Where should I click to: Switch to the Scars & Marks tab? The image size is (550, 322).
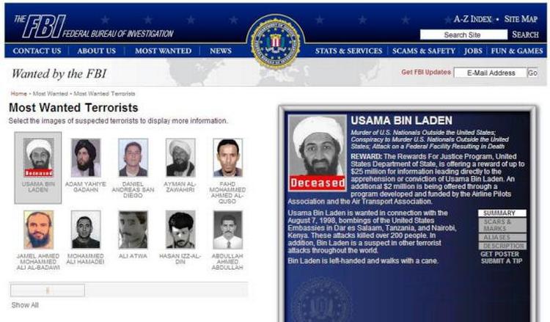click(x=502, y=225)
